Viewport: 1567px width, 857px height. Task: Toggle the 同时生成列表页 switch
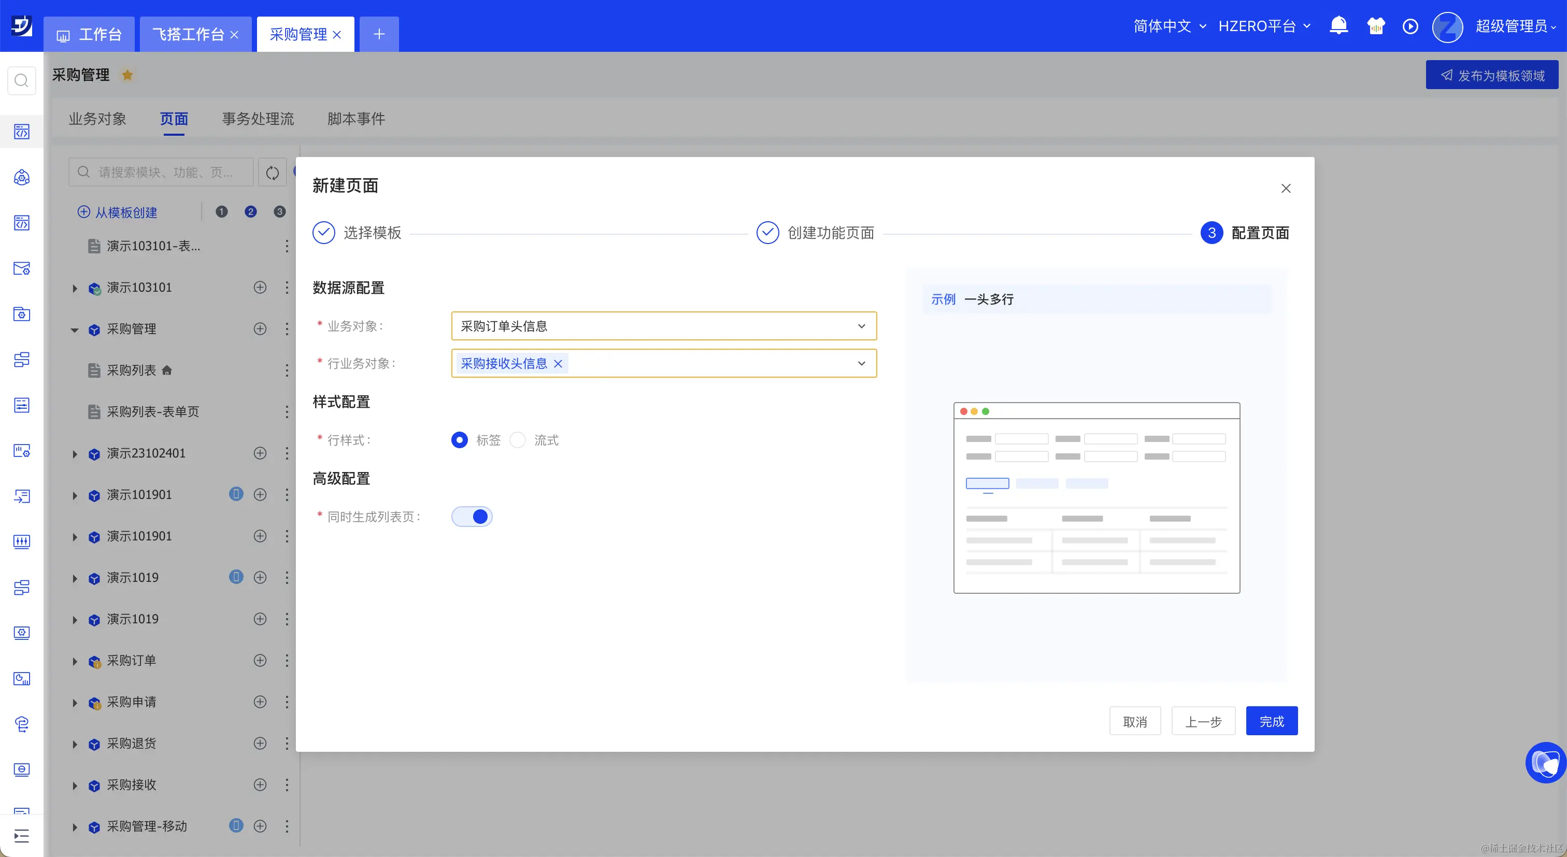pyautogui.click(x=472, y=517)
